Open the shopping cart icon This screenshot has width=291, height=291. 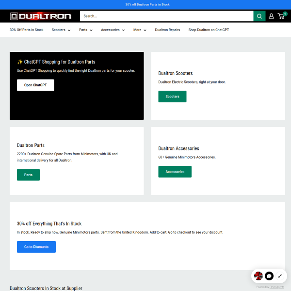(282, 16)
